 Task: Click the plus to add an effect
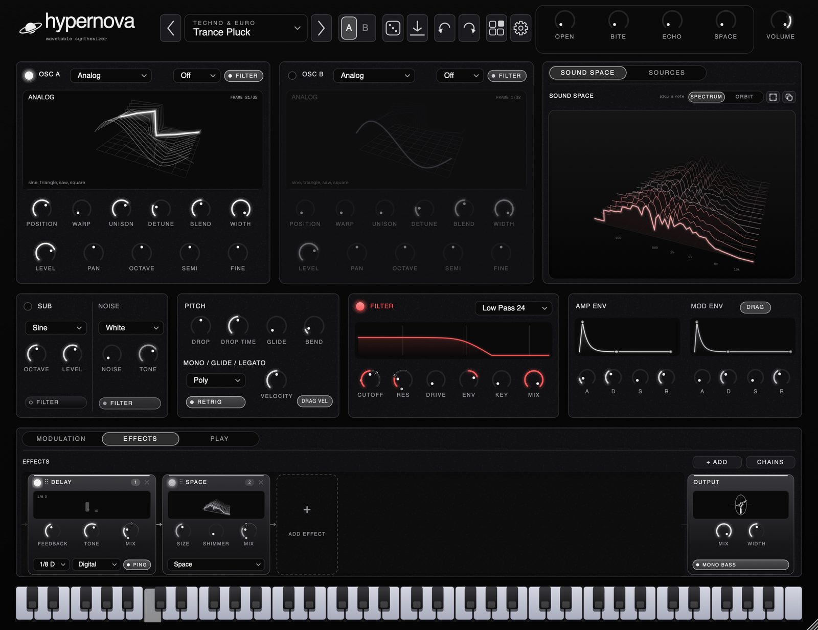click(307, 510)
